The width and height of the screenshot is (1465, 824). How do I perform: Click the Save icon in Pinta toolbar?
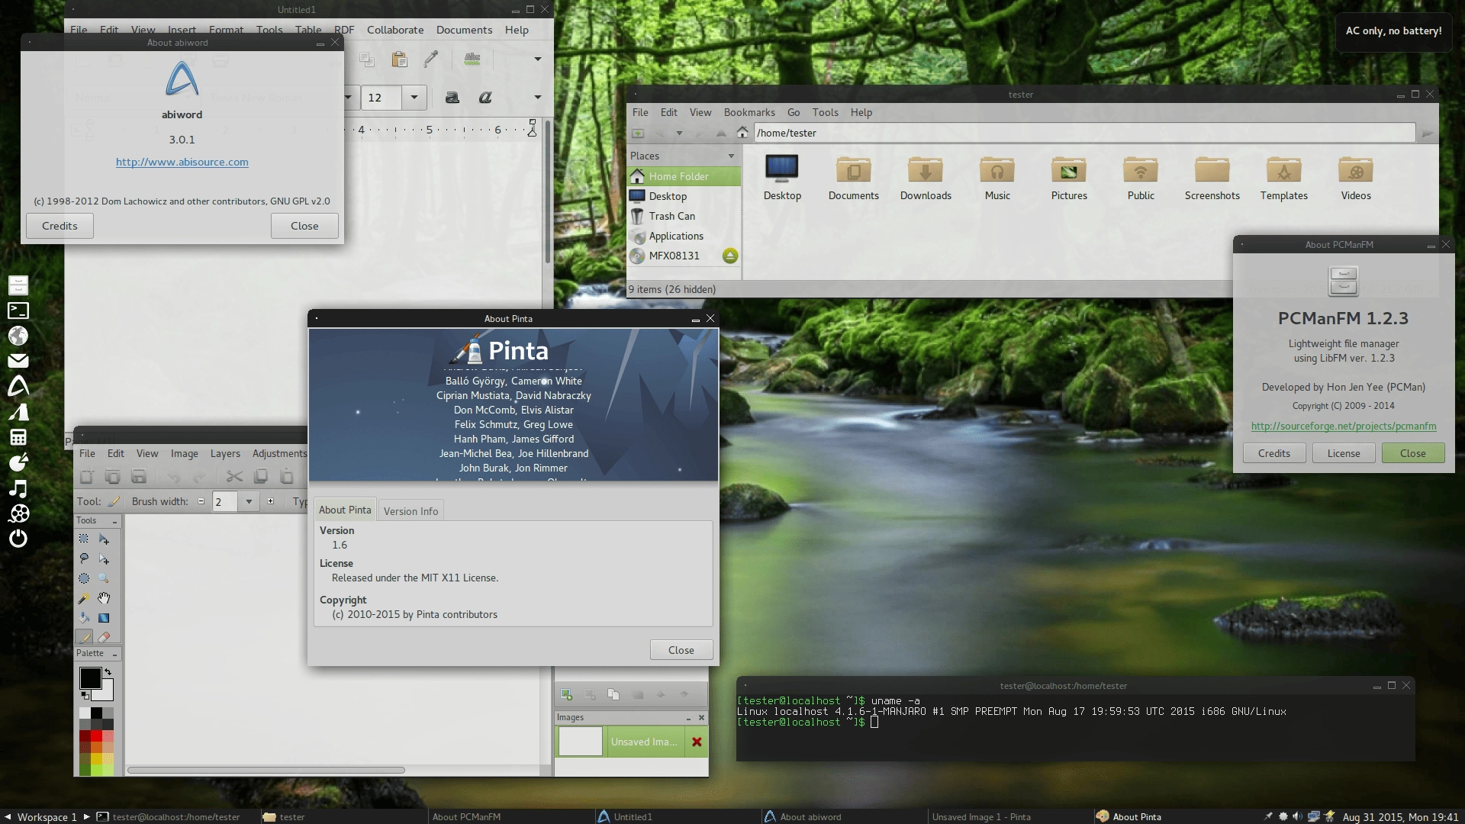[138, 477]
